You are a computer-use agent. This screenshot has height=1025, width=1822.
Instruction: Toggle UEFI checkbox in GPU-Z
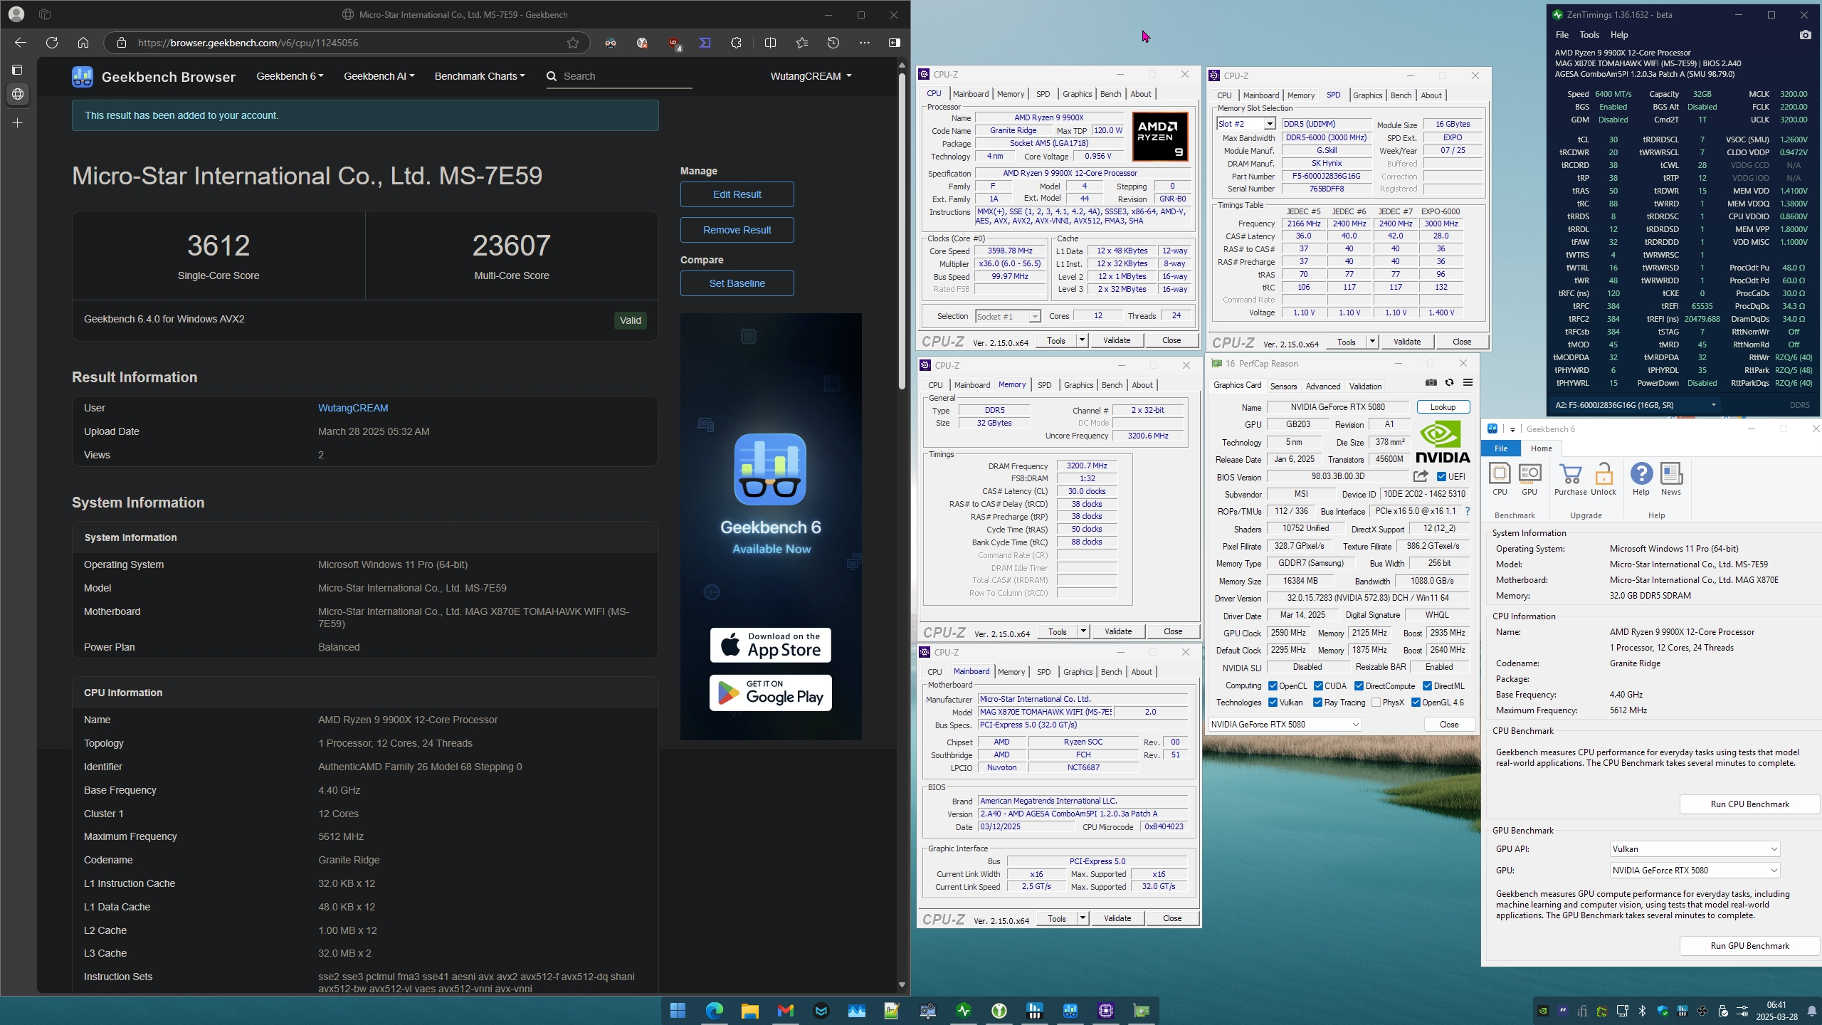pyautogui.click(x=1441, y=477)
